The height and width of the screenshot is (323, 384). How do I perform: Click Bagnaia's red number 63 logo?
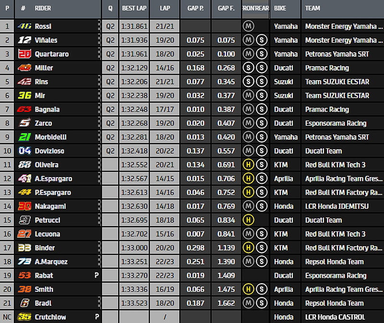coord(24,109)
